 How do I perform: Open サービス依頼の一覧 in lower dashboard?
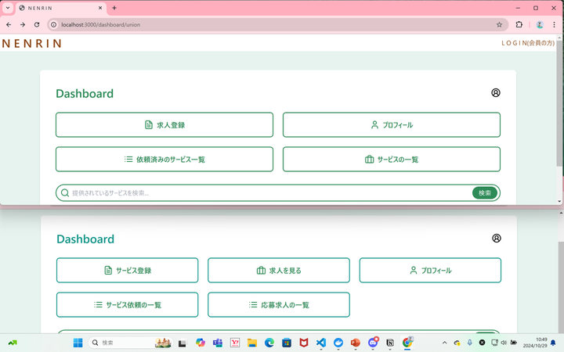[x=128, y=304]
